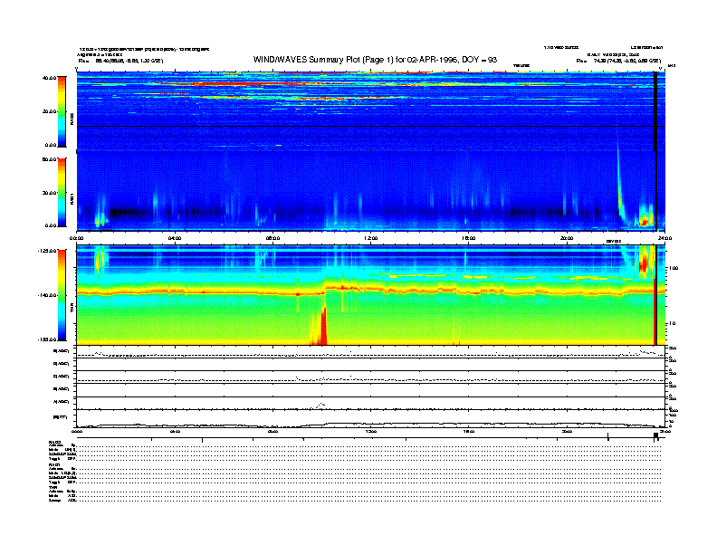Click the 16:00 label below the line plots
Screen dimensions: 717x554
(x=469, y=431)
